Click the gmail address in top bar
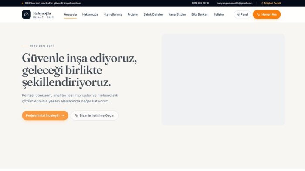This screenshot has width=305, height=171. (234, 3)
